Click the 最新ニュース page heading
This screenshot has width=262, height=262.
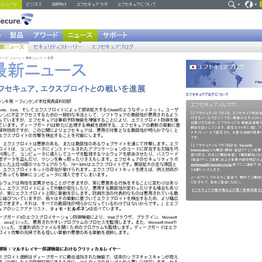[x=43, y=70]
